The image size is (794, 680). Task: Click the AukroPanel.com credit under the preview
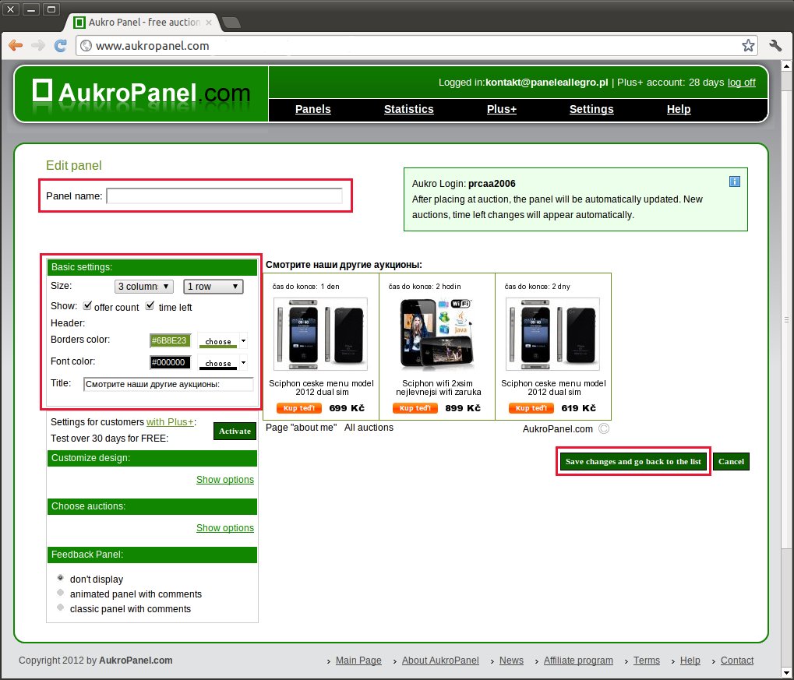tap(558, 429)
